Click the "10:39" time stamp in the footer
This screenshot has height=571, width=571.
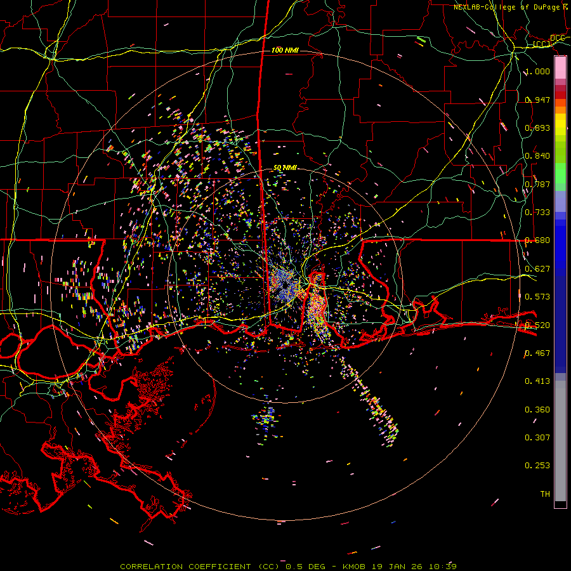pos(442,567)
